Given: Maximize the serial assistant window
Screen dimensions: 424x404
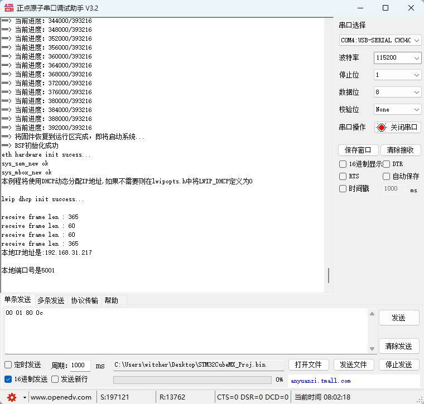Looking at the screenshot, I should point(386,8).
